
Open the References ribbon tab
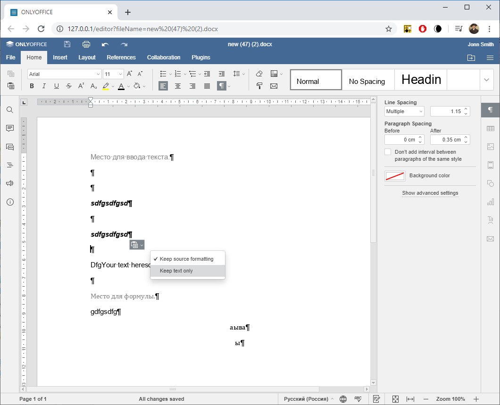tap(121, 57)
